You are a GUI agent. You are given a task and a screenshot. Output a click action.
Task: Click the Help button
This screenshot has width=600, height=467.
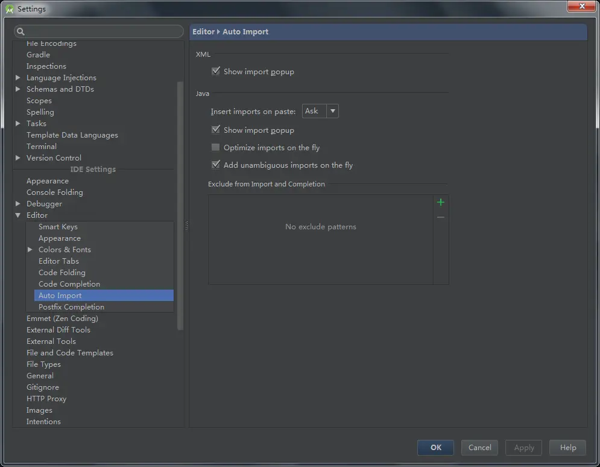pos(567,448)
